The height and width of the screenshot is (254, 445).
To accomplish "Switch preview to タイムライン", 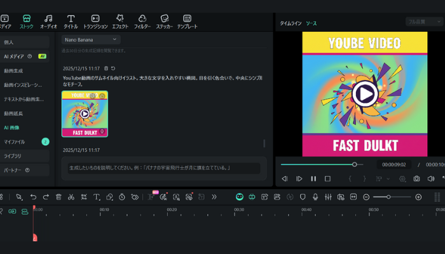I will coord(291,23).
